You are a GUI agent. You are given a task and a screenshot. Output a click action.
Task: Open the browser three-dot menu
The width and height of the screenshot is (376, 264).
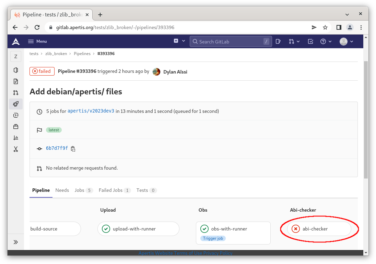[361, 27]
